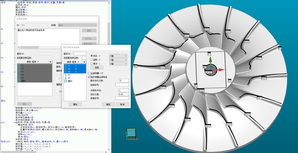The height and width of the screenshot is (153, 298).
Task: Click the 选择 button under axis options
Action: (96, 67)
